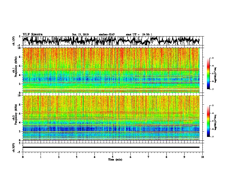Click the time axis tick label "7"
This screenshot has width=228, height=176.
point(149,157)
